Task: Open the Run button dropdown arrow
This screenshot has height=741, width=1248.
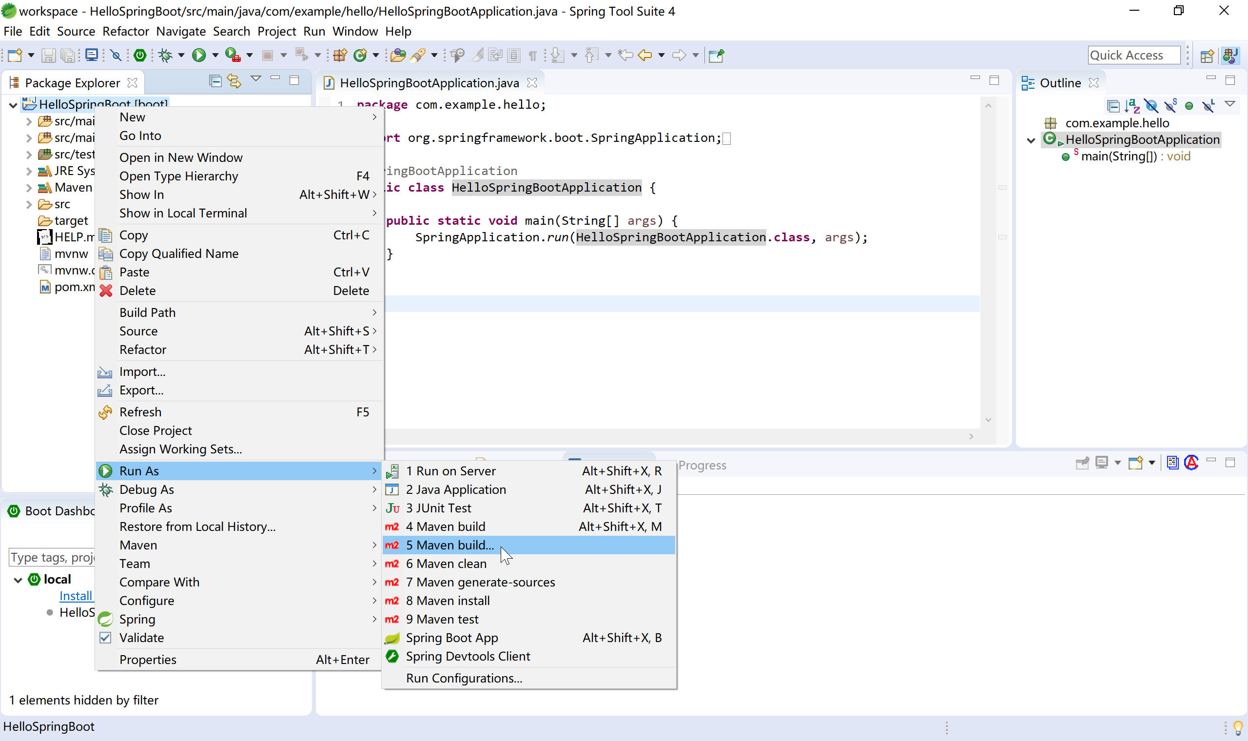Action: [x=215, y=55]
